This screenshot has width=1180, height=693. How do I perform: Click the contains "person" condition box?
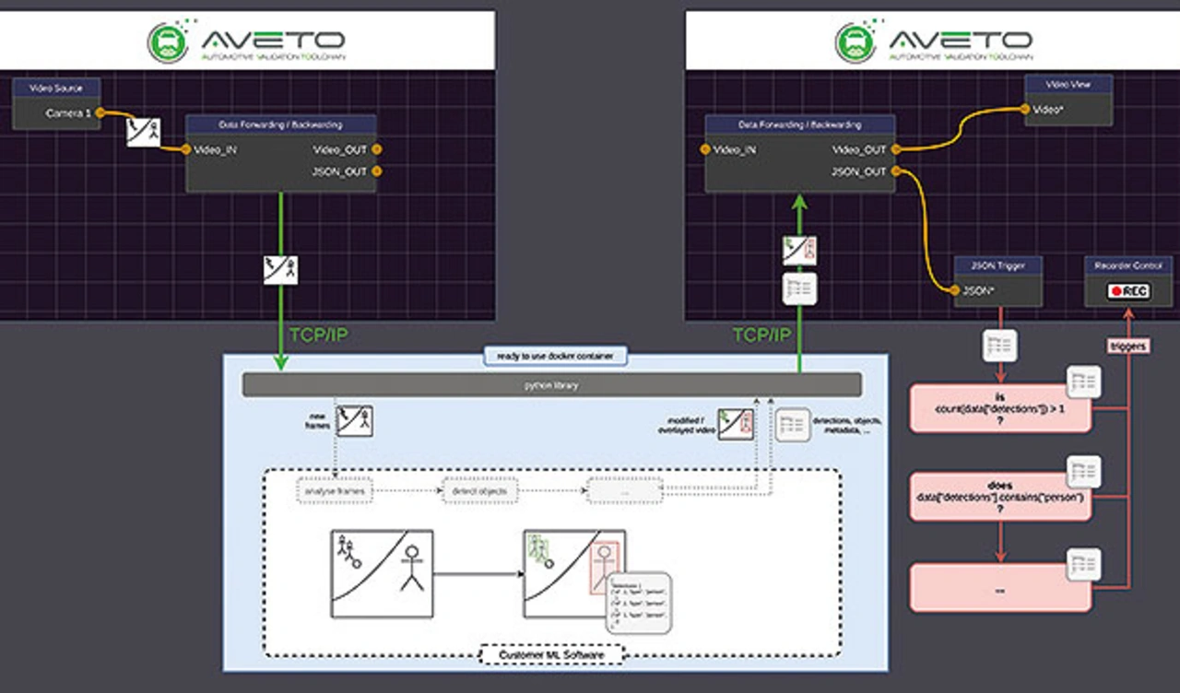pyautogui.click(x=999, y=497)
